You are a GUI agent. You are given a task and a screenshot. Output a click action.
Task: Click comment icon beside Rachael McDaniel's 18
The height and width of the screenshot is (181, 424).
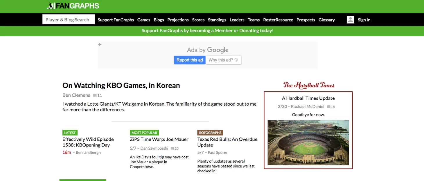(329, 107)
